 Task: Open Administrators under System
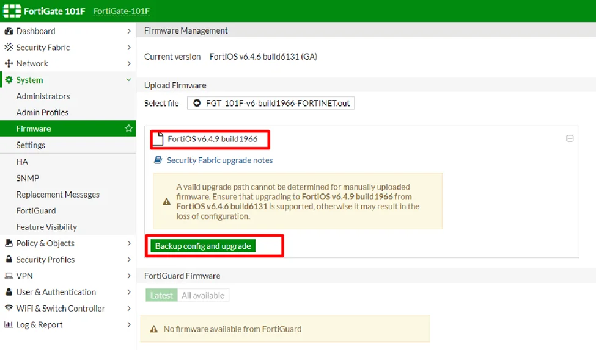click(43, 96)
